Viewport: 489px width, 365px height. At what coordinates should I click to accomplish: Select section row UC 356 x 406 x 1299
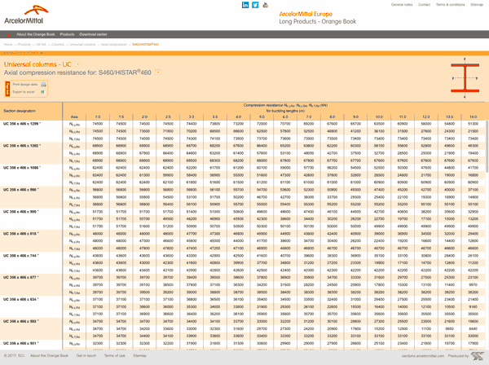click(22, 124)
